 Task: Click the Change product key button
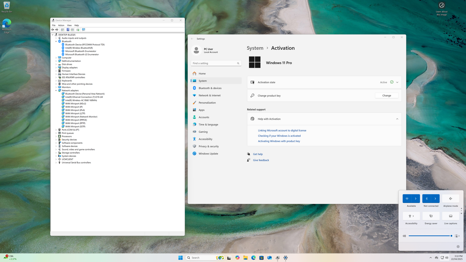(387, 95)
